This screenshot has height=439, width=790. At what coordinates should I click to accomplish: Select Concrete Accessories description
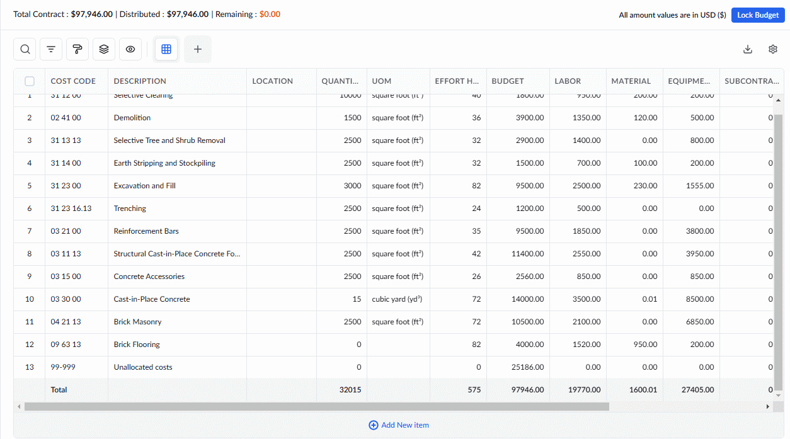coord(177,277)
